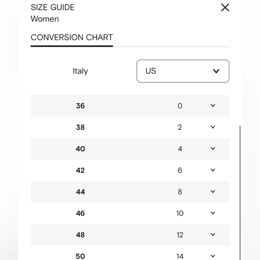Click the dropdown arrow inside the US selector

pos(216,71)
